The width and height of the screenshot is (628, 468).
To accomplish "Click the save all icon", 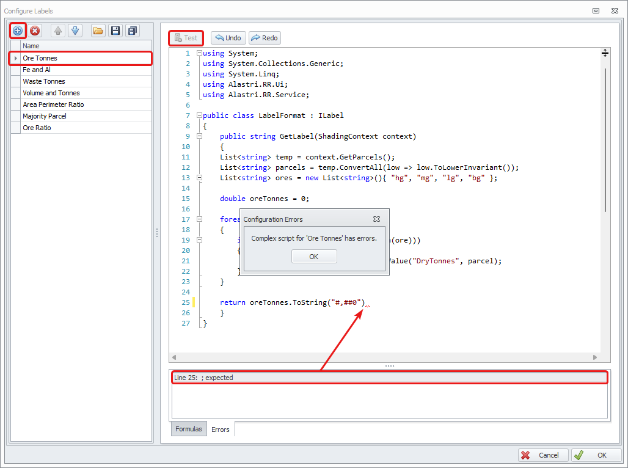I will [132, 31].
